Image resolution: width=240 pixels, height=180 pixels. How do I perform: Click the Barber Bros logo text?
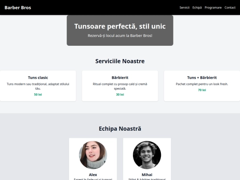[18, 8]
